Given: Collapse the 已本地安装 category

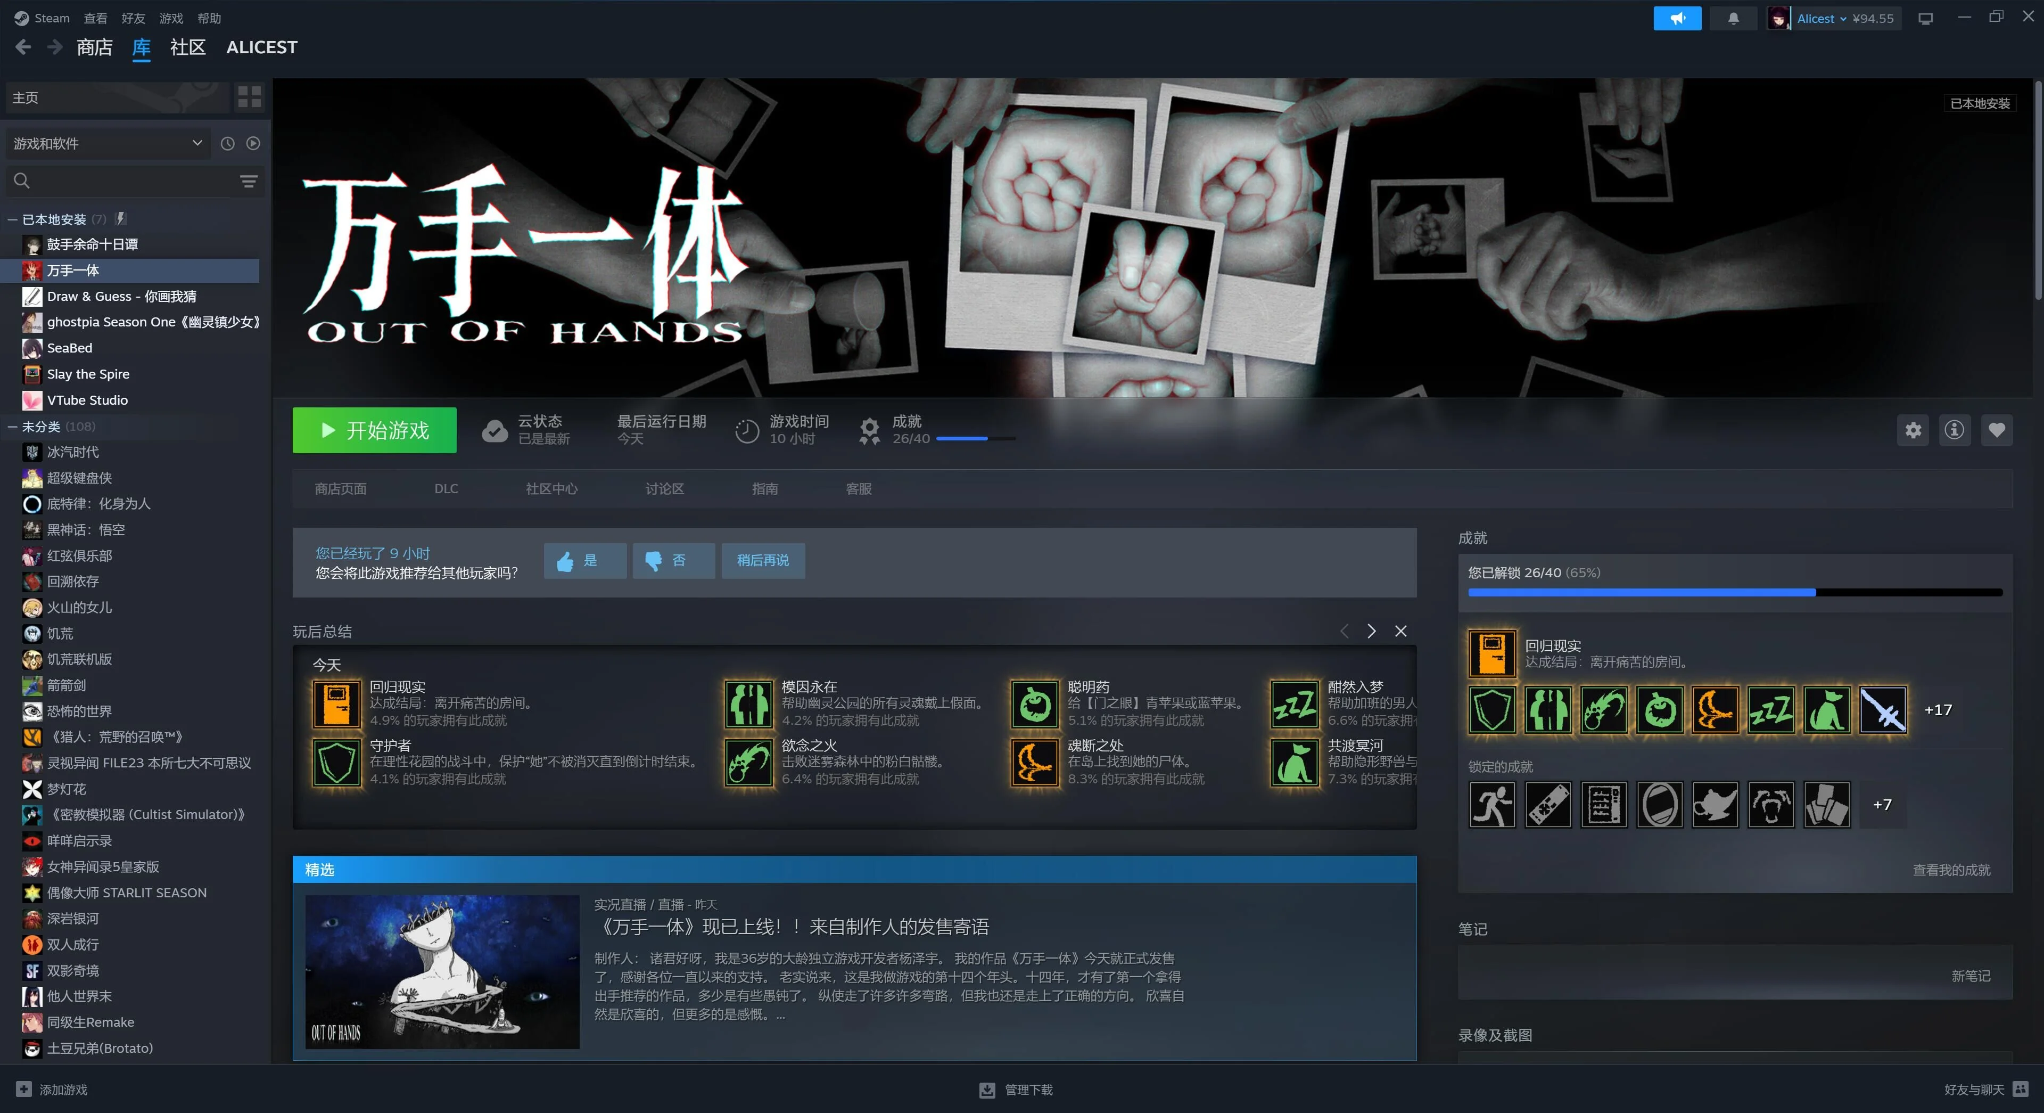Looking at the screenshot, I should [13, 219].
